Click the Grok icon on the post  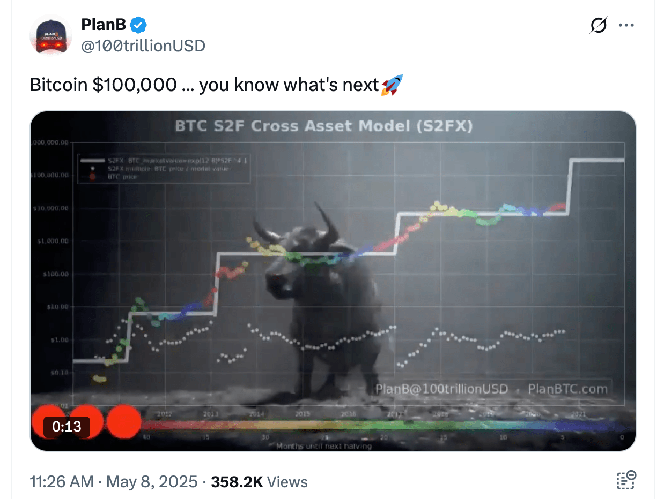point(599,25)
